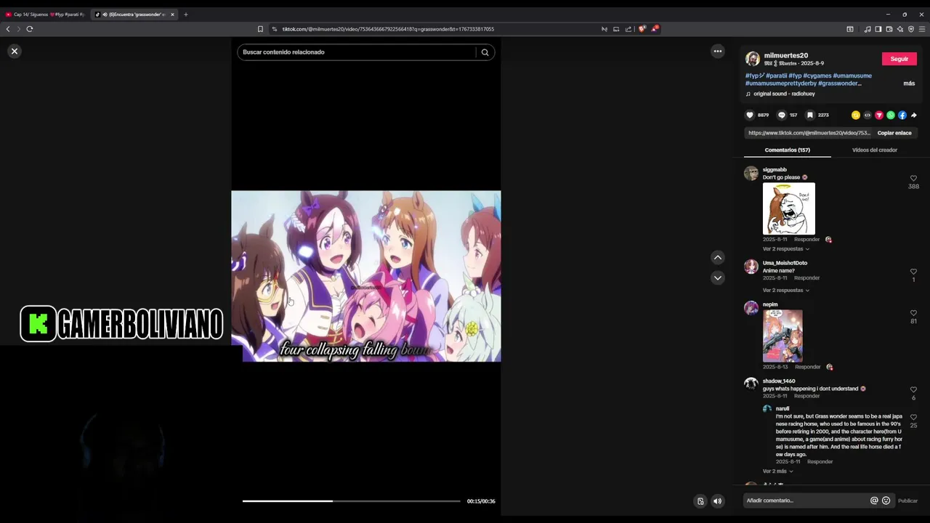Open the Brave wallet icon
930x523 pixels.
point(889,29)
